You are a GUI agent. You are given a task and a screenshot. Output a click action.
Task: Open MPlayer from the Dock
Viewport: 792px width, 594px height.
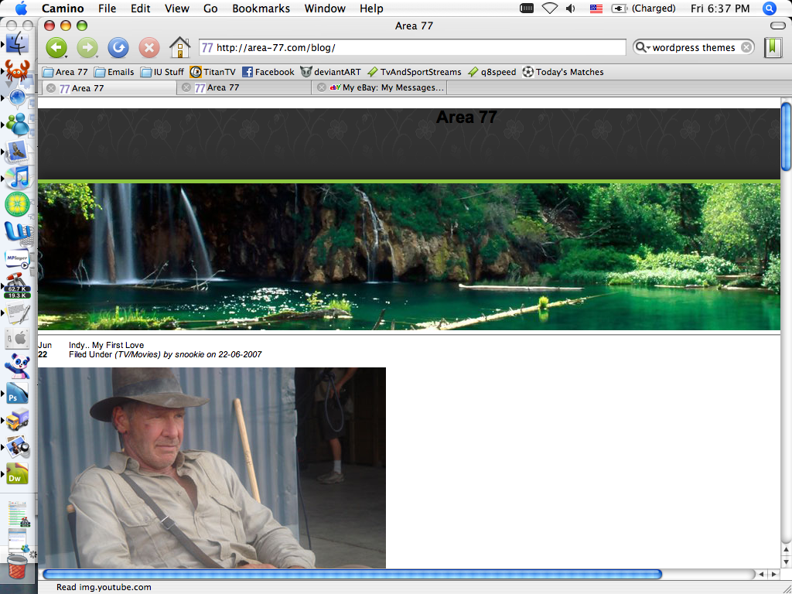[18, 259]
